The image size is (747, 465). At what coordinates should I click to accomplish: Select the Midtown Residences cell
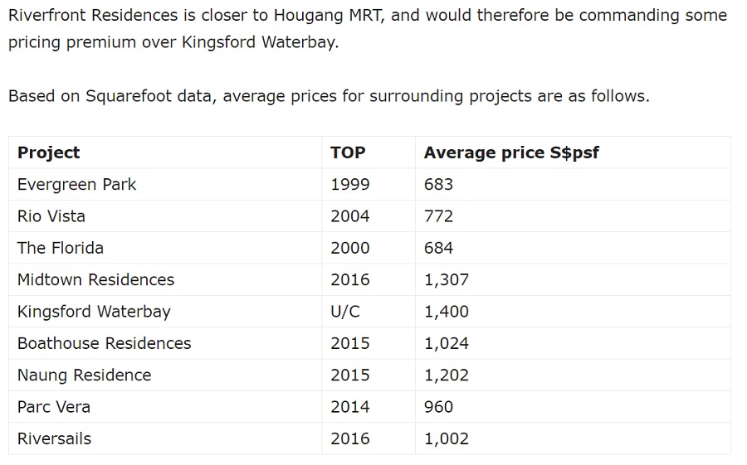(96, 280)
